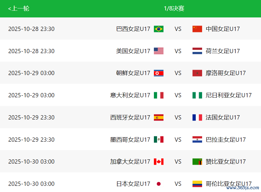
Task: Click VS in Spain-France match row
Action: tap(178, 118)
